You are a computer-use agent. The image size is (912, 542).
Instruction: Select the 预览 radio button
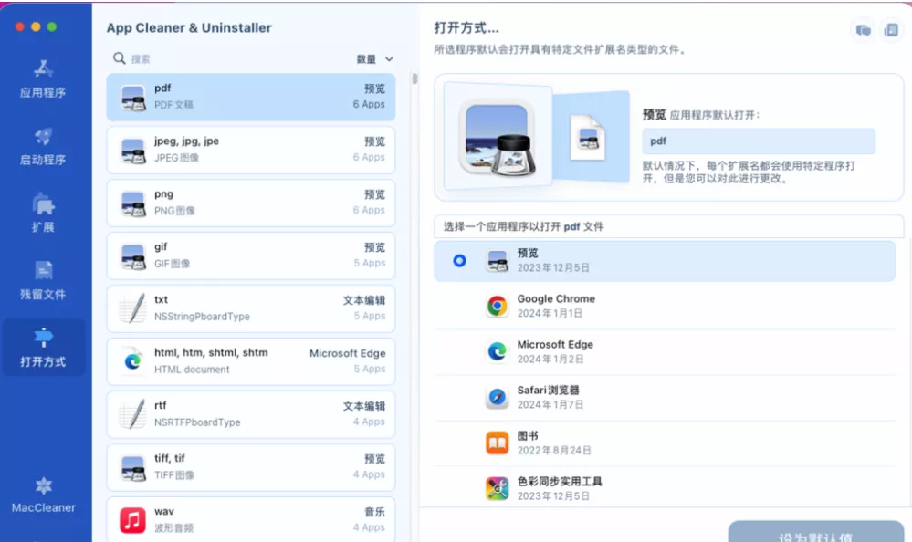pyautogui.click(x=459, y=261)
